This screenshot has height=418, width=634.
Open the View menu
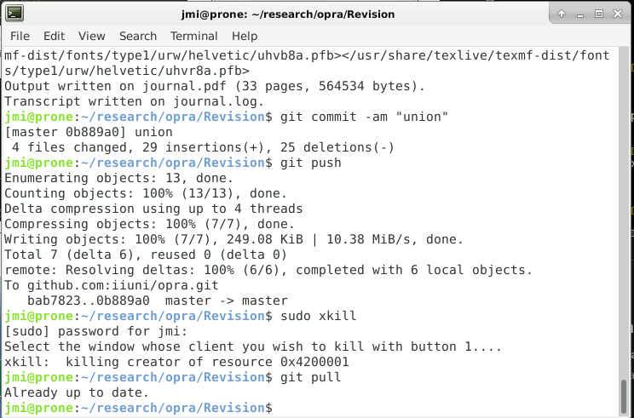pyautogui.click(x=91, y=36)
